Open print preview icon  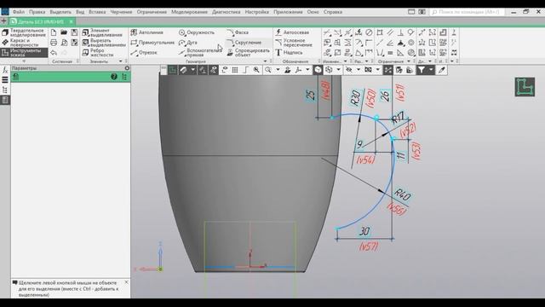tap(64, 43)
